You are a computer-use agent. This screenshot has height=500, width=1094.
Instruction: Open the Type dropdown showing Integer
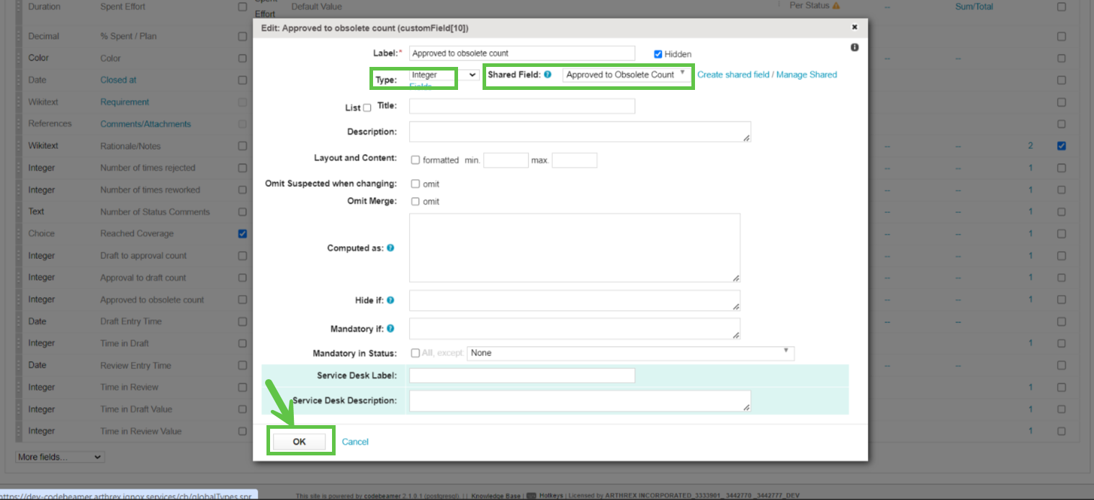444,75
